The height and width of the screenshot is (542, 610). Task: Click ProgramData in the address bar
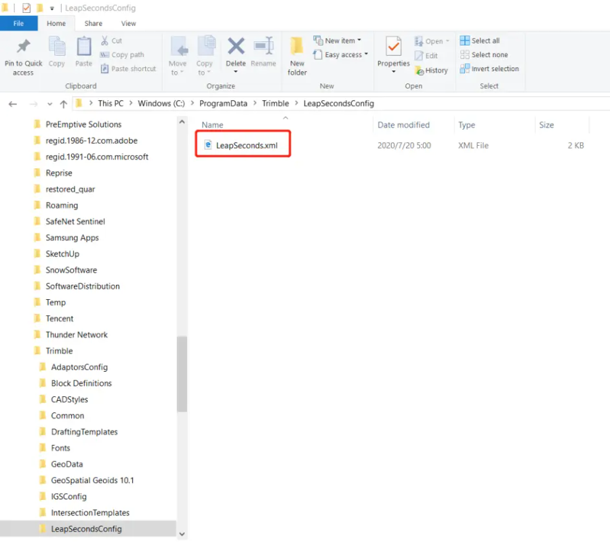click(223, 103)
